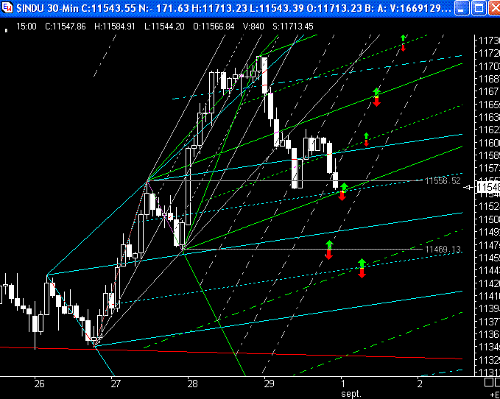Click the highlighted current price tag on axis

click(x=488, y=188)
